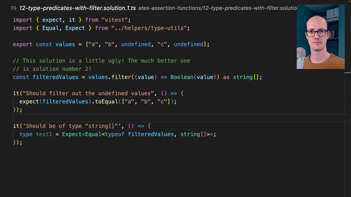
Task: Open the "../helpers/type-utils" import path
Action: pyautogui.click(x=150, y=28)
